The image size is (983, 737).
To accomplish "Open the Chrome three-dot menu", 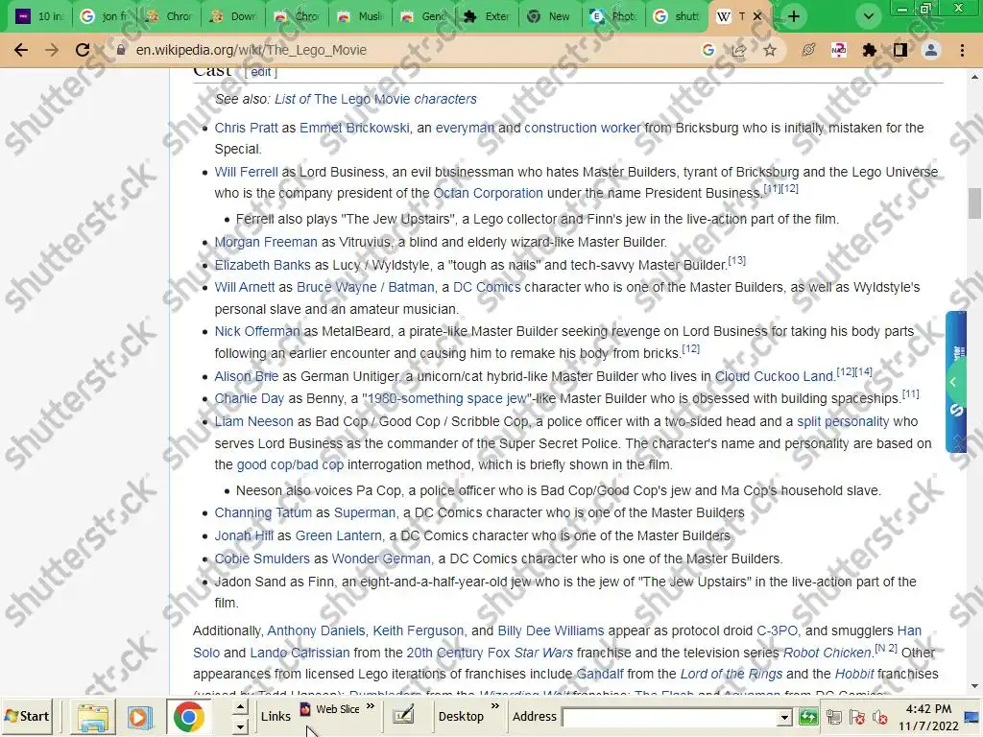I will 962,50.
